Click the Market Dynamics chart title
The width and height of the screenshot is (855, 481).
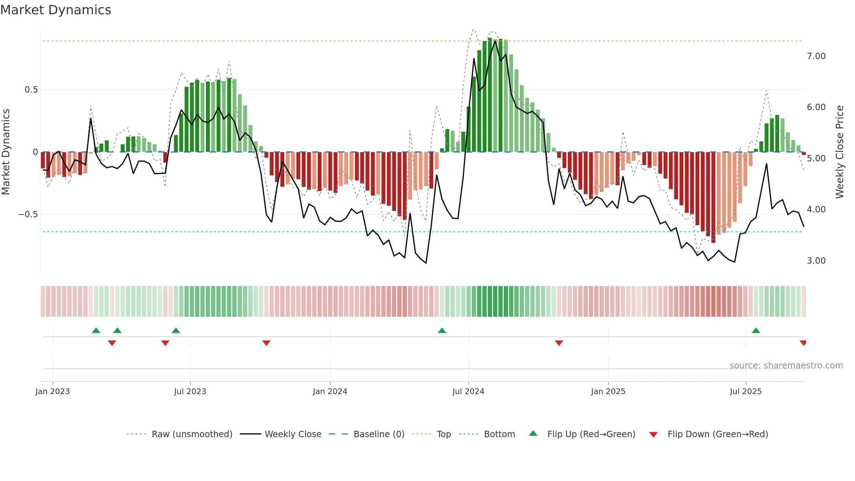[x=56, y=10]
